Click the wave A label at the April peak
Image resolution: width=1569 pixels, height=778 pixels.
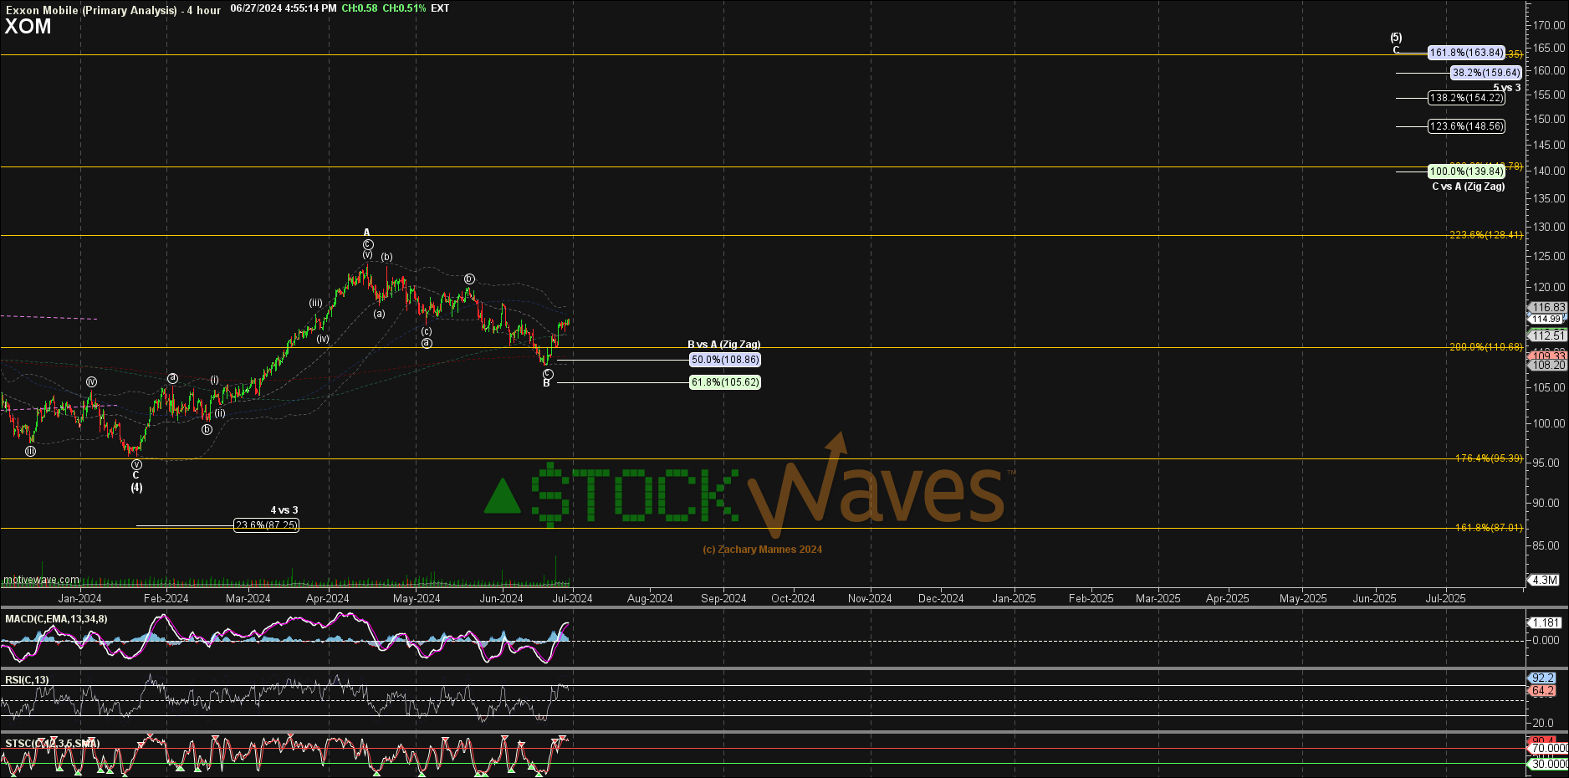tap(366, 233)
